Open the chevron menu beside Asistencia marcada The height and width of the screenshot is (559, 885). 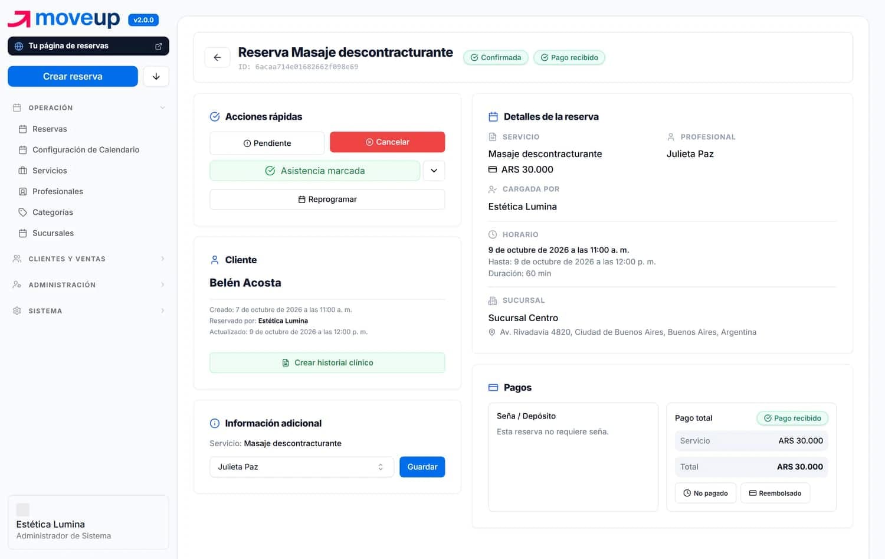(x=434, y=171)
